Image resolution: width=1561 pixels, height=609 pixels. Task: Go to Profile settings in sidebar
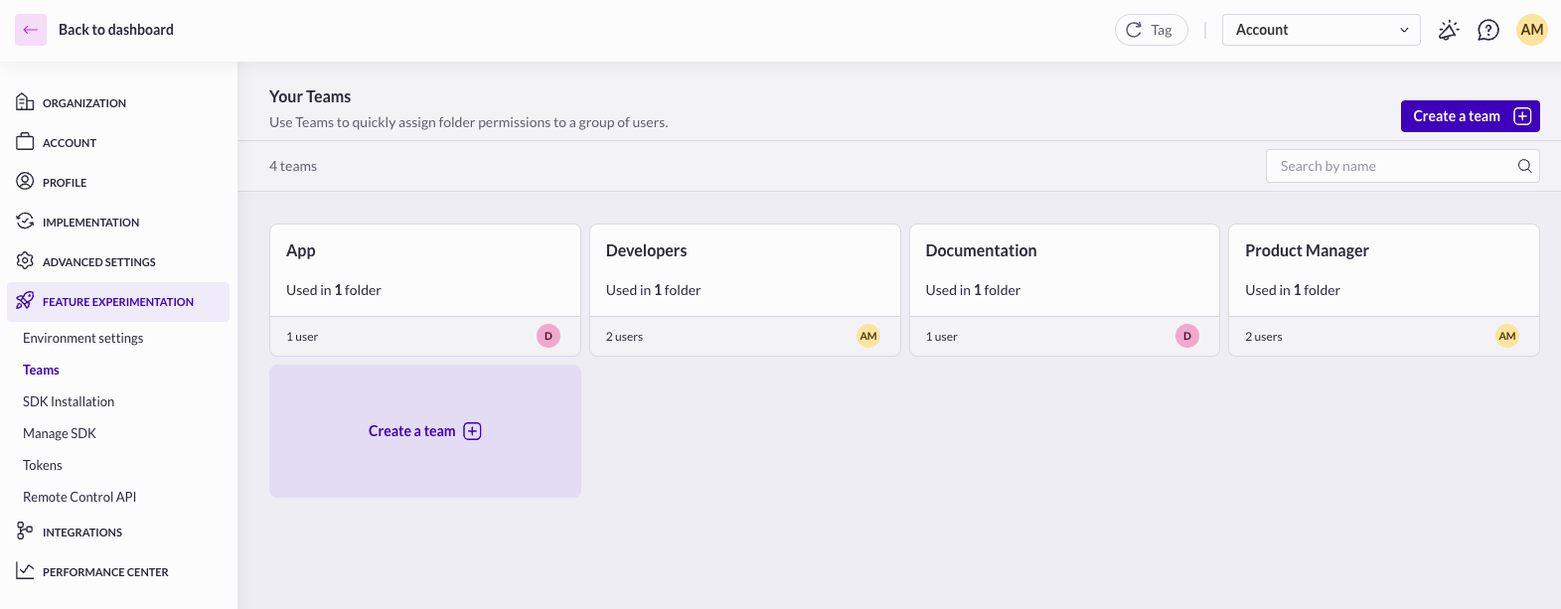tap(64, 183)
